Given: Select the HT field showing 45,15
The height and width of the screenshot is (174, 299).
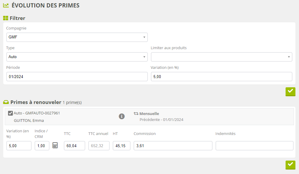Looking at the screenshot, I should (x=121, y=146).
